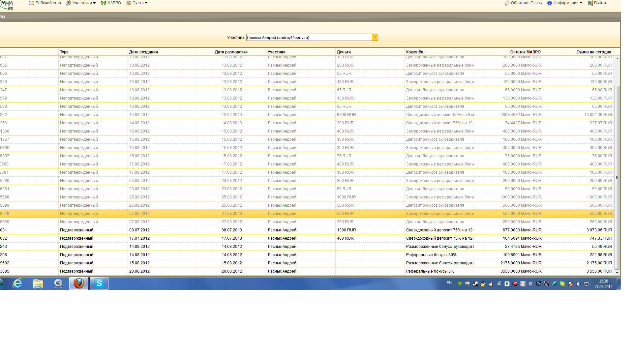Open the Рабочий стол page
This screenshot has width=633, height=356.
45,3
